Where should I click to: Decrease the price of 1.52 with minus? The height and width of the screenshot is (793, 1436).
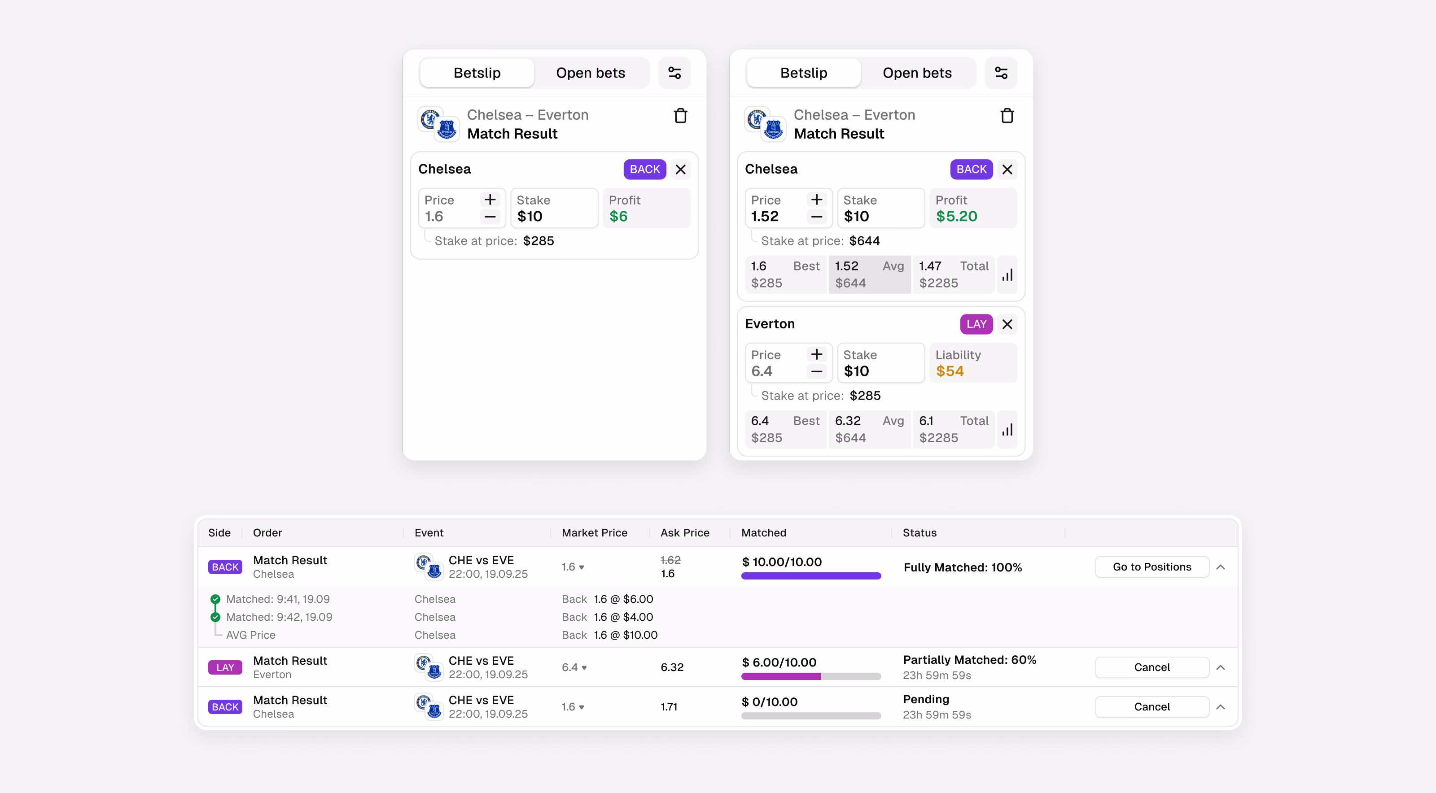click(x=817, y=217)
